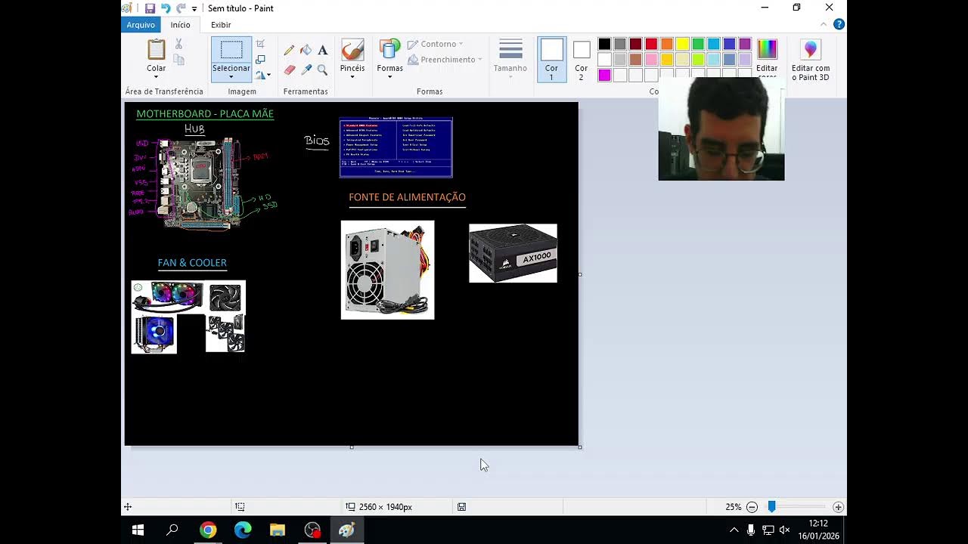Viewport: 968px width, 544px height.
Task: Select the Fill with color bucket tool
Action: (306, 51)
